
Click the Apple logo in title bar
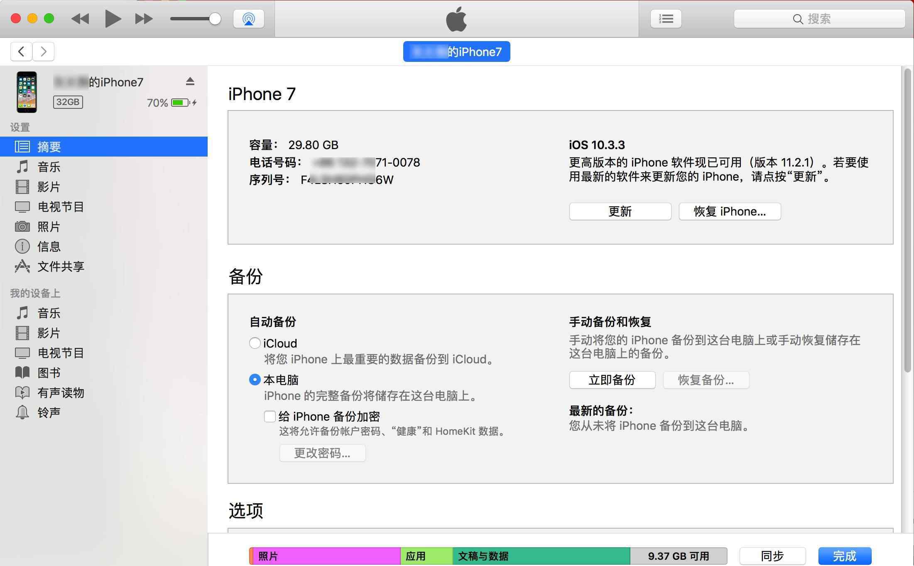[456, 19]
